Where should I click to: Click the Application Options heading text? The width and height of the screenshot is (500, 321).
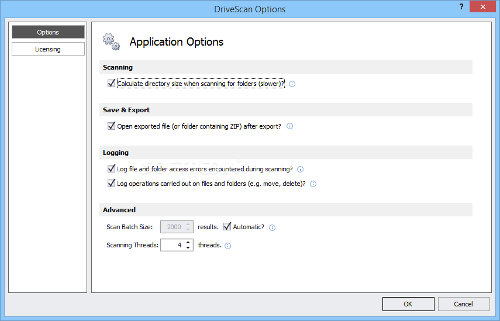[177, 42]
